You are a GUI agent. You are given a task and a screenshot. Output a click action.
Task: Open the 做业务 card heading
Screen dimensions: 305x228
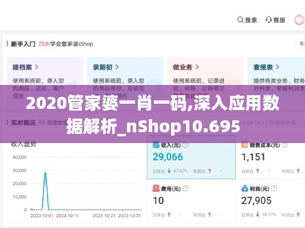click(x=183, y=67)
